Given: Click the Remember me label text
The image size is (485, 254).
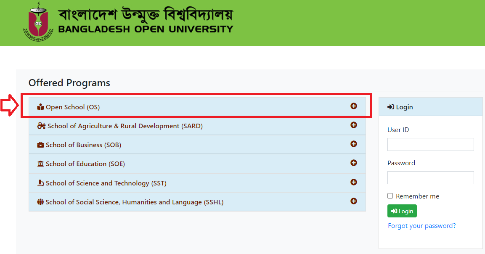Looking at the screenshot, I should 417,196.
